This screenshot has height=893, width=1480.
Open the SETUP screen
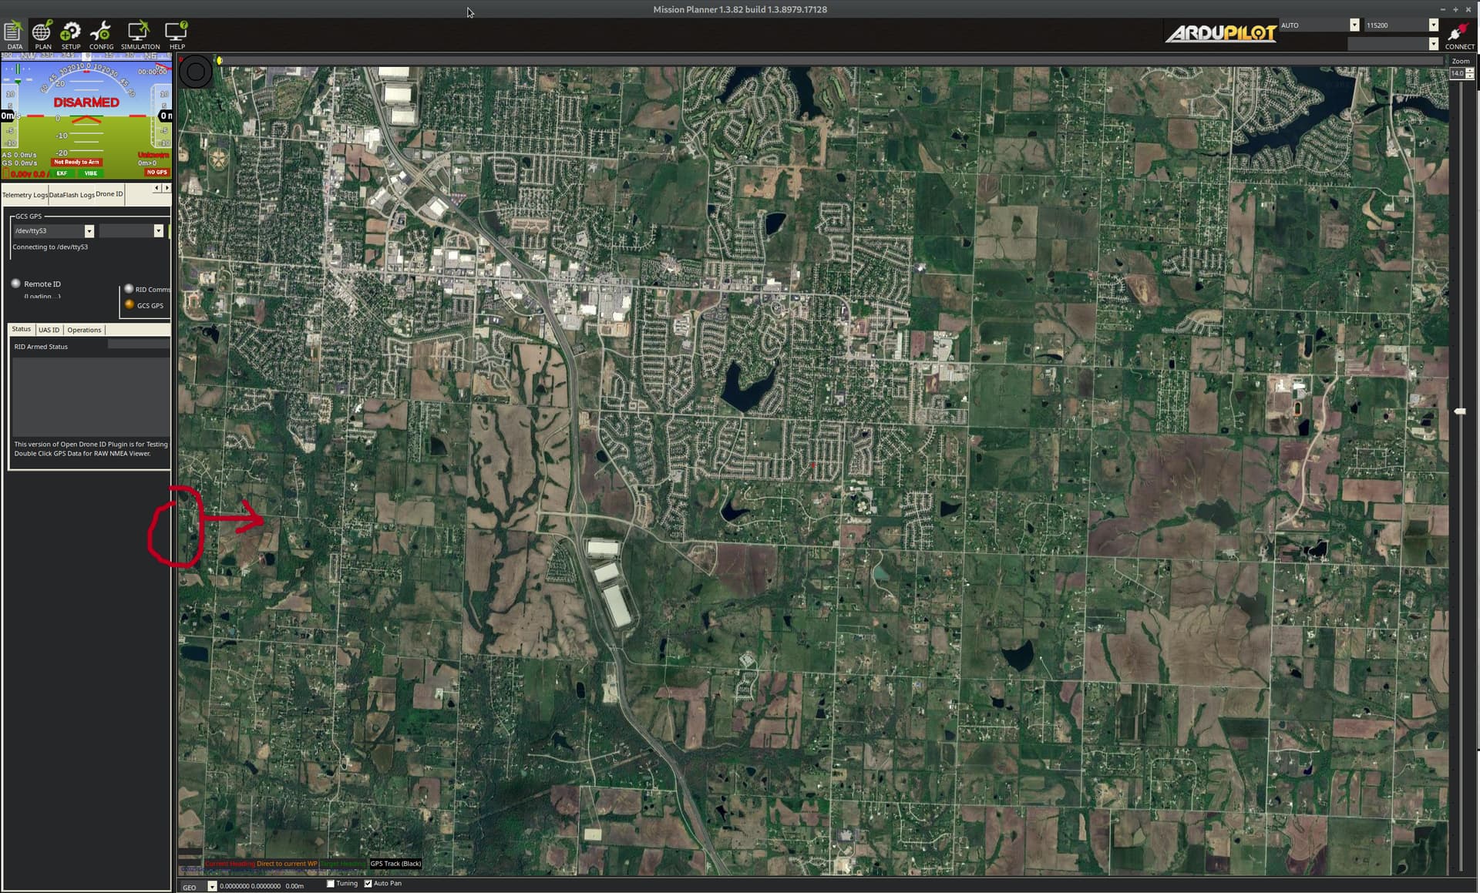click(71, 35)
